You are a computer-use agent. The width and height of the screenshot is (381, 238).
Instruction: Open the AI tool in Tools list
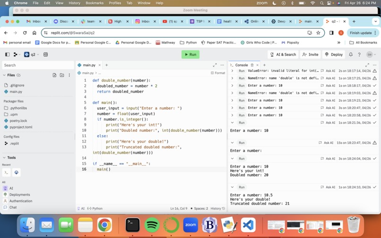point(11,188)
